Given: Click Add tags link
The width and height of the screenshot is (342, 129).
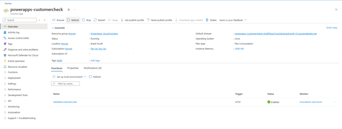Looking at the screenshot, I should click(95, 60).
